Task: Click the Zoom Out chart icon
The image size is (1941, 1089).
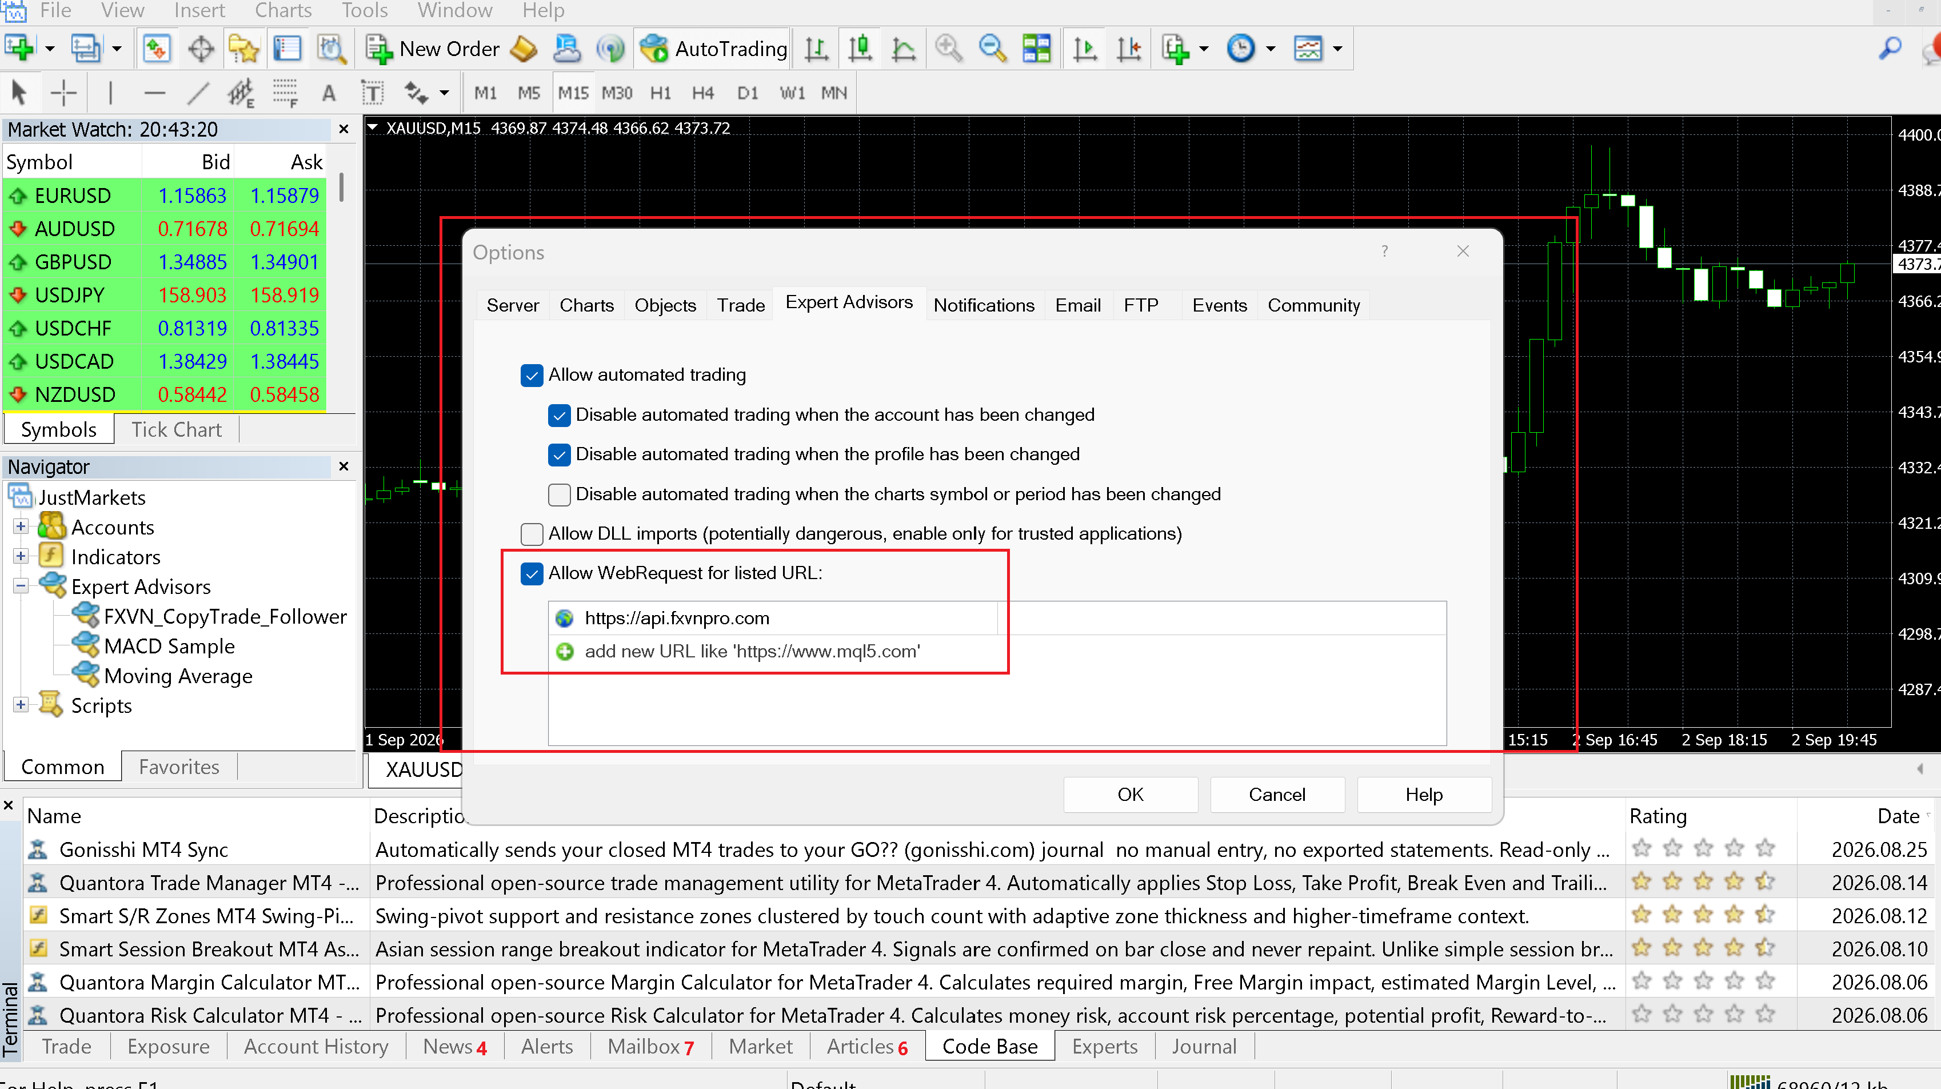Action: coord(992,49)
